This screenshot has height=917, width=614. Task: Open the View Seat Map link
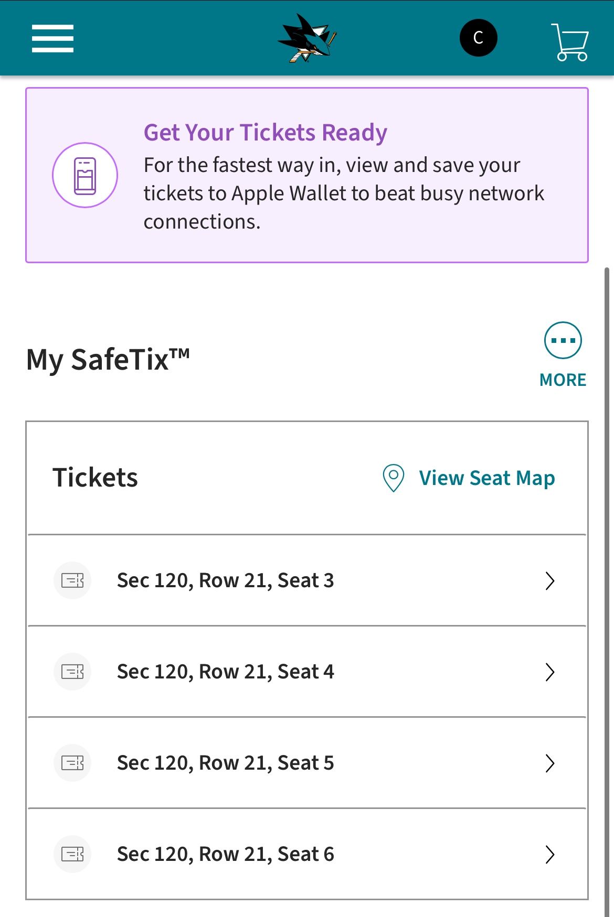486,478
